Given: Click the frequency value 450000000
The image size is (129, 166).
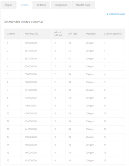Looking at the screenshot, I should click(31, 137).
